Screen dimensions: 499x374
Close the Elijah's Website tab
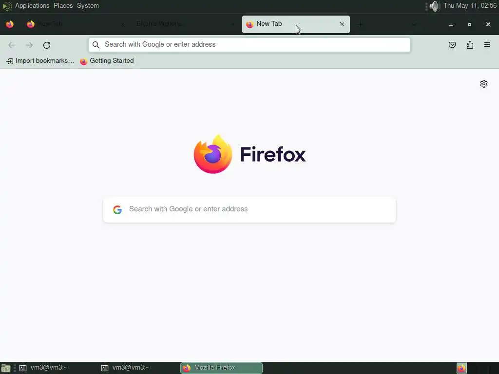point(232,24)
